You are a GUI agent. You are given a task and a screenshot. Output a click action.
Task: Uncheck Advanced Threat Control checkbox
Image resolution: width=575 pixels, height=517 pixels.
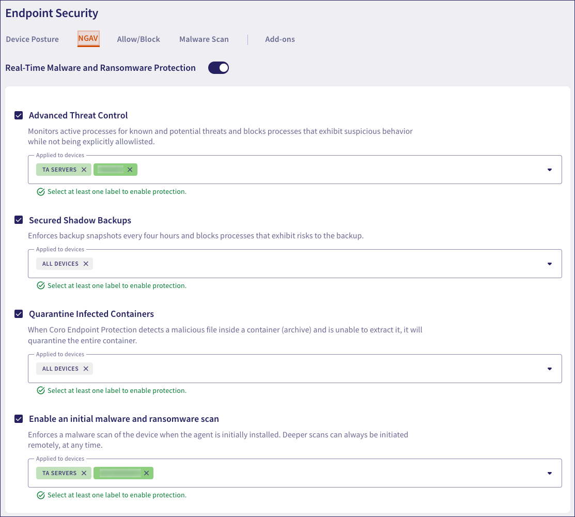[19, 115]
